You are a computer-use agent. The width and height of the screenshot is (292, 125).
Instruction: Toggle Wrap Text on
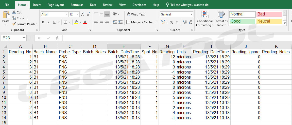pyautogui.click(x=135, y=14)
